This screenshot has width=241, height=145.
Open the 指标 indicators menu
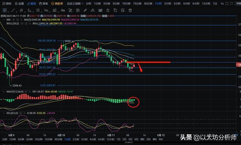pos(7,3)
